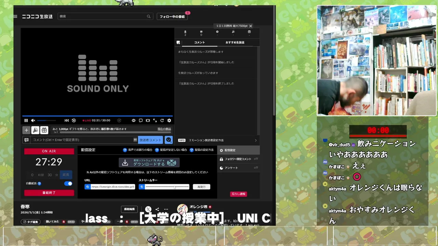Toggle the 自動延長 auto-extend switch
Viewport: 438px width, 246px height.
[x=68, y=183]
